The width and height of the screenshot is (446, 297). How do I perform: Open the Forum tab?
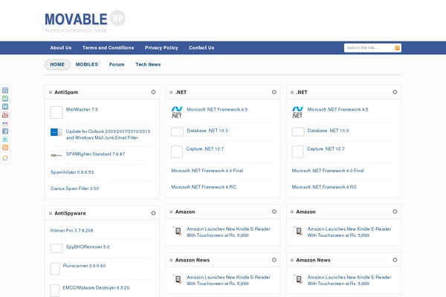pos(117,65)
